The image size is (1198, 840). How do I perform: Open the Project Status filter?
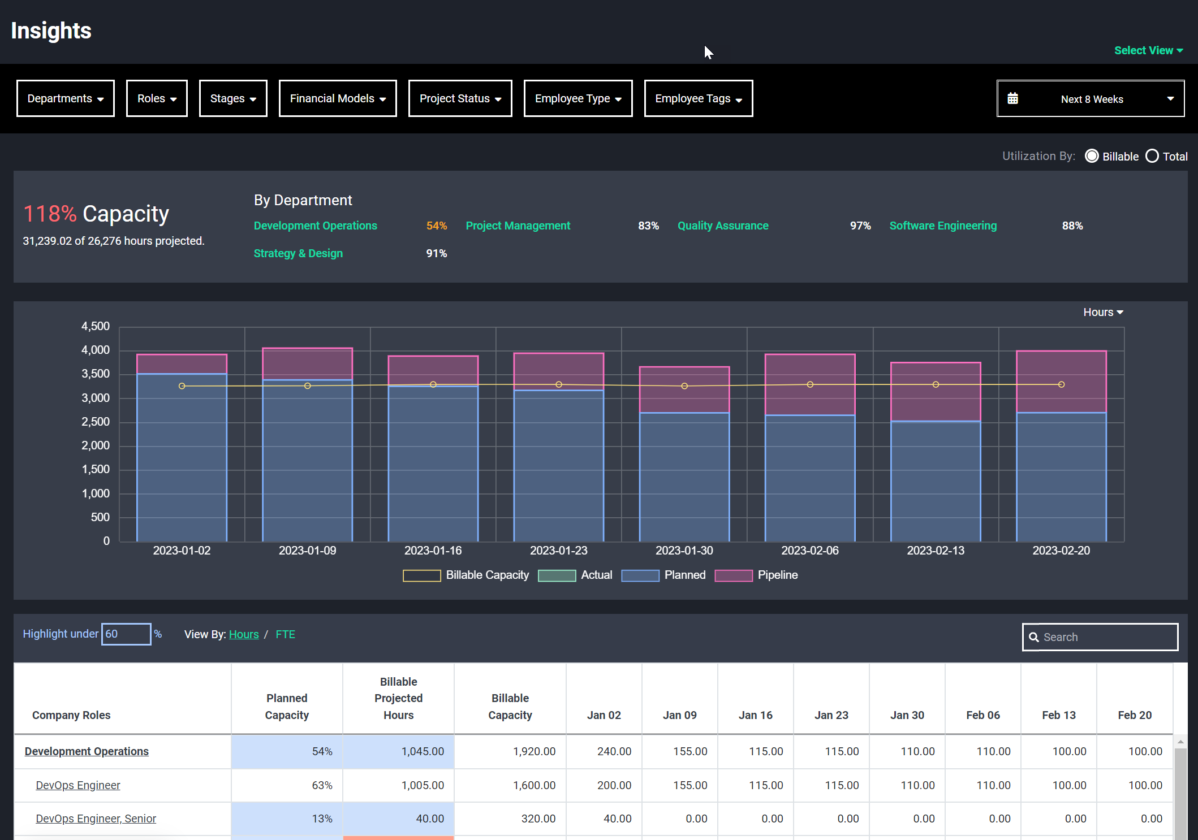(x=459, y=98)
